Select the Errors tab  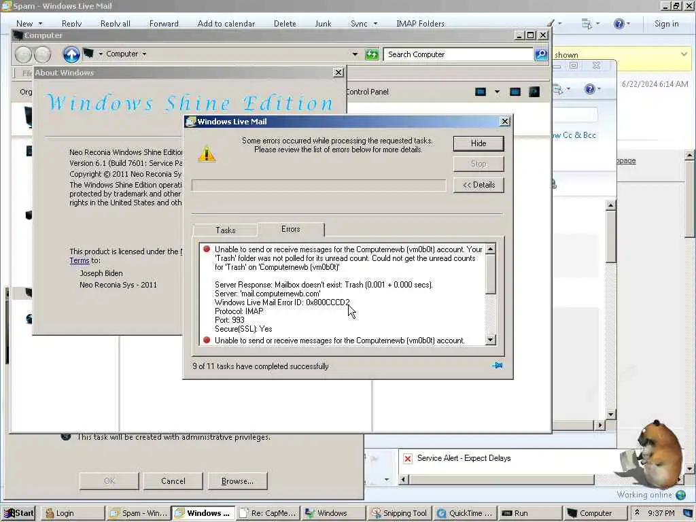pyautogui.click(x=291, y=229)
